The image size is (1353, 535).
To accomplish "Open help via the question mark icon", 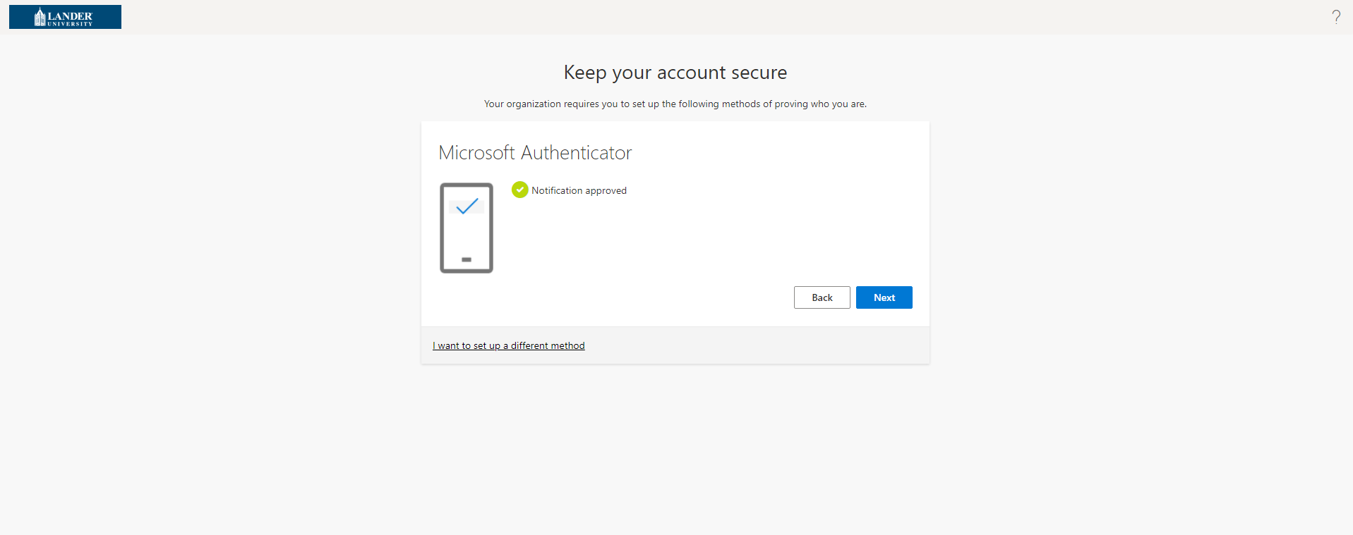I will (x=1335, y=17).
